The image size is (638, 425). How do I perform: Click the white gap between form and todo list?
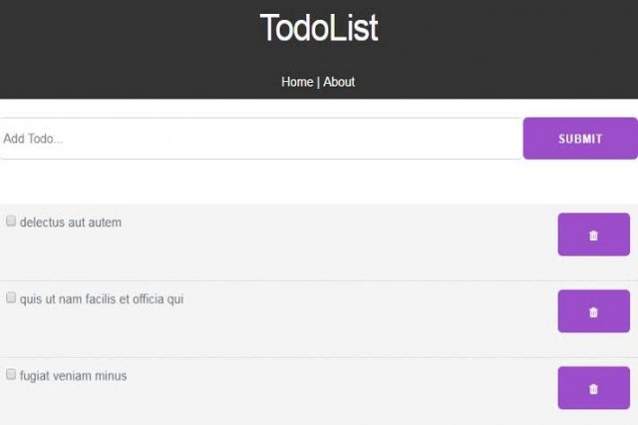(319, 182)
